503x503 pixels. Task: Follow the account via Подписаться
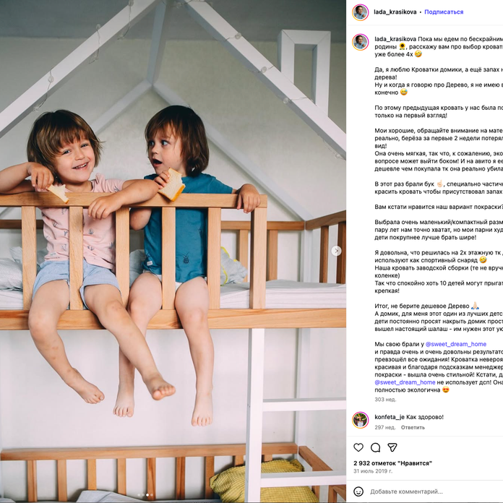tap(444, 12)
